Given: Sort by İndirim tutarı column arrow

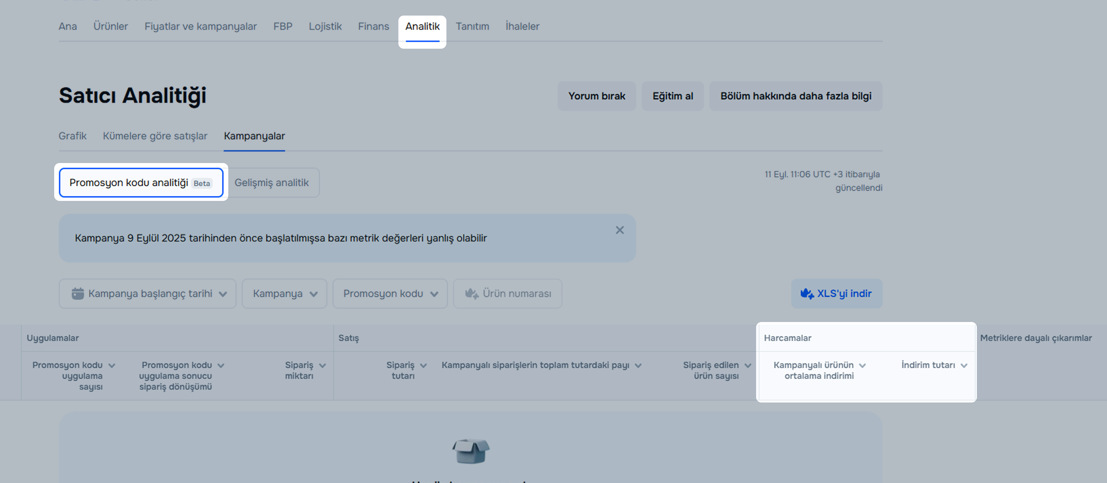Looking at the screenshot, I should (x=964, y=366).
